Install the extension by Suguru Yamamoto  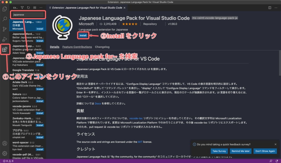(40, 41)
